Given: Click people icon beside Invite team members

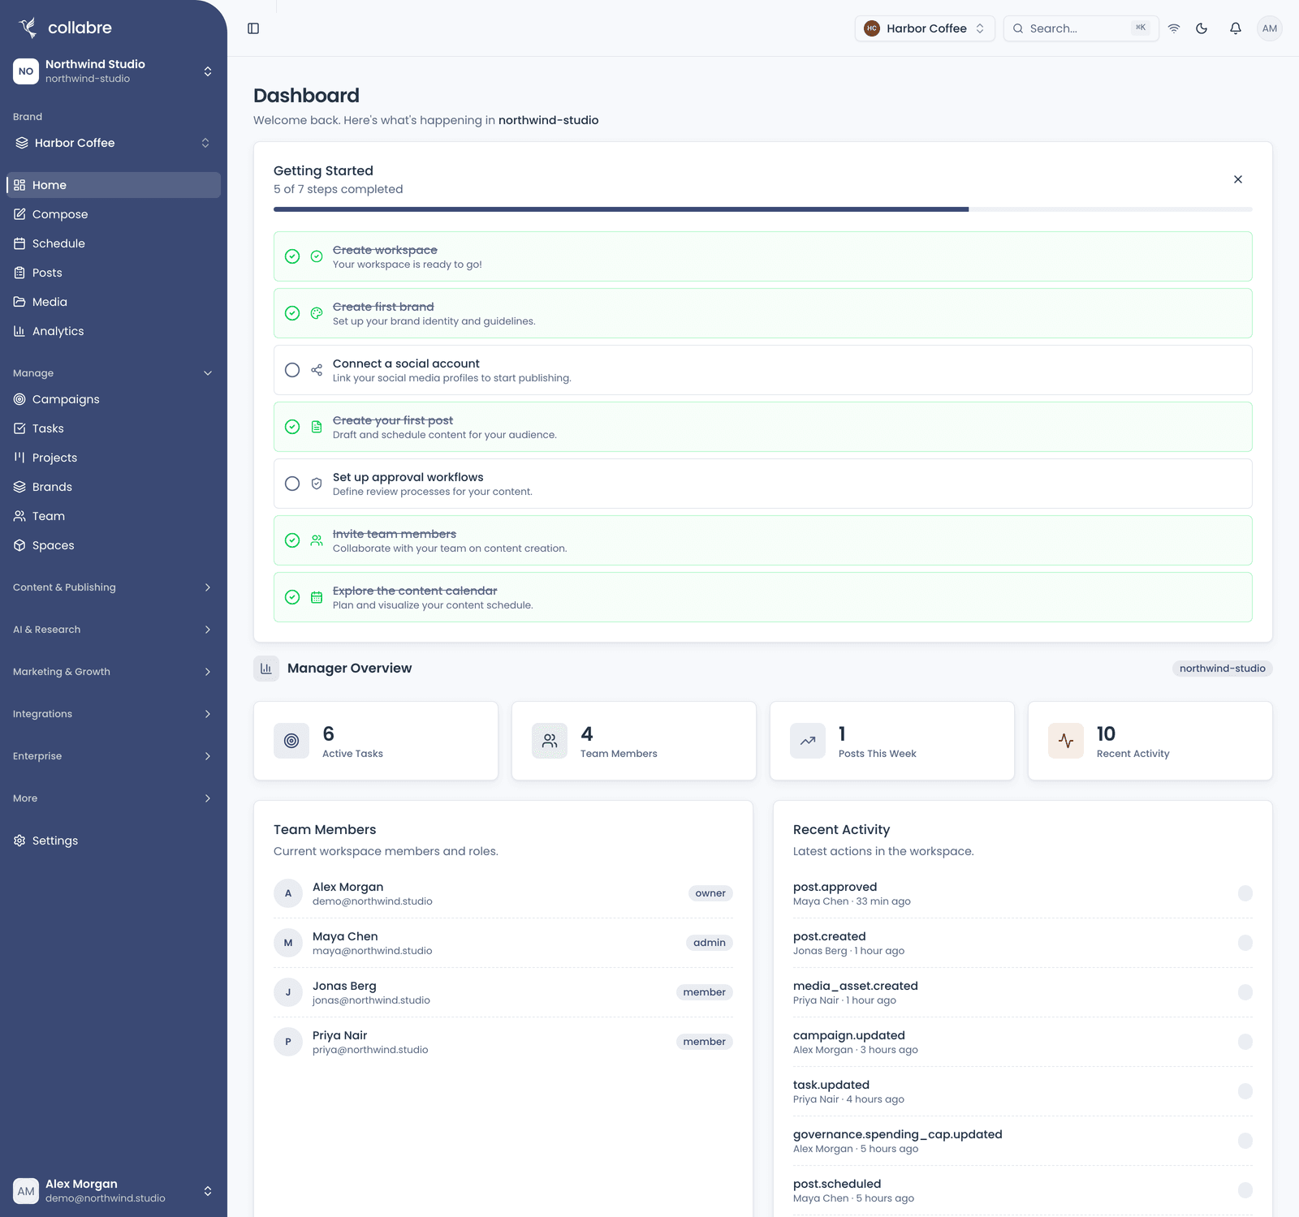Looking at the screenshot, I should tap(317, 540).
